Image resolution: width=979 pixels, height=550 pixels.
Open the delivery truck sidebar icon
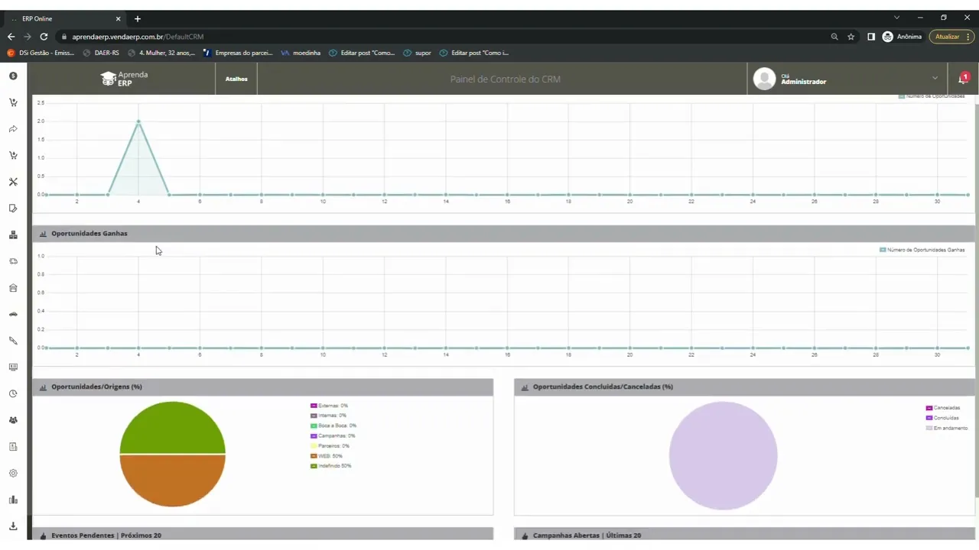[x=13, y=261]
